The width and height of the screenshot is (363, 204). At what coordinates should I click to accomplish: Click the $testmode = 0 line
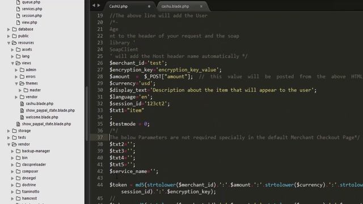(130, 124)
